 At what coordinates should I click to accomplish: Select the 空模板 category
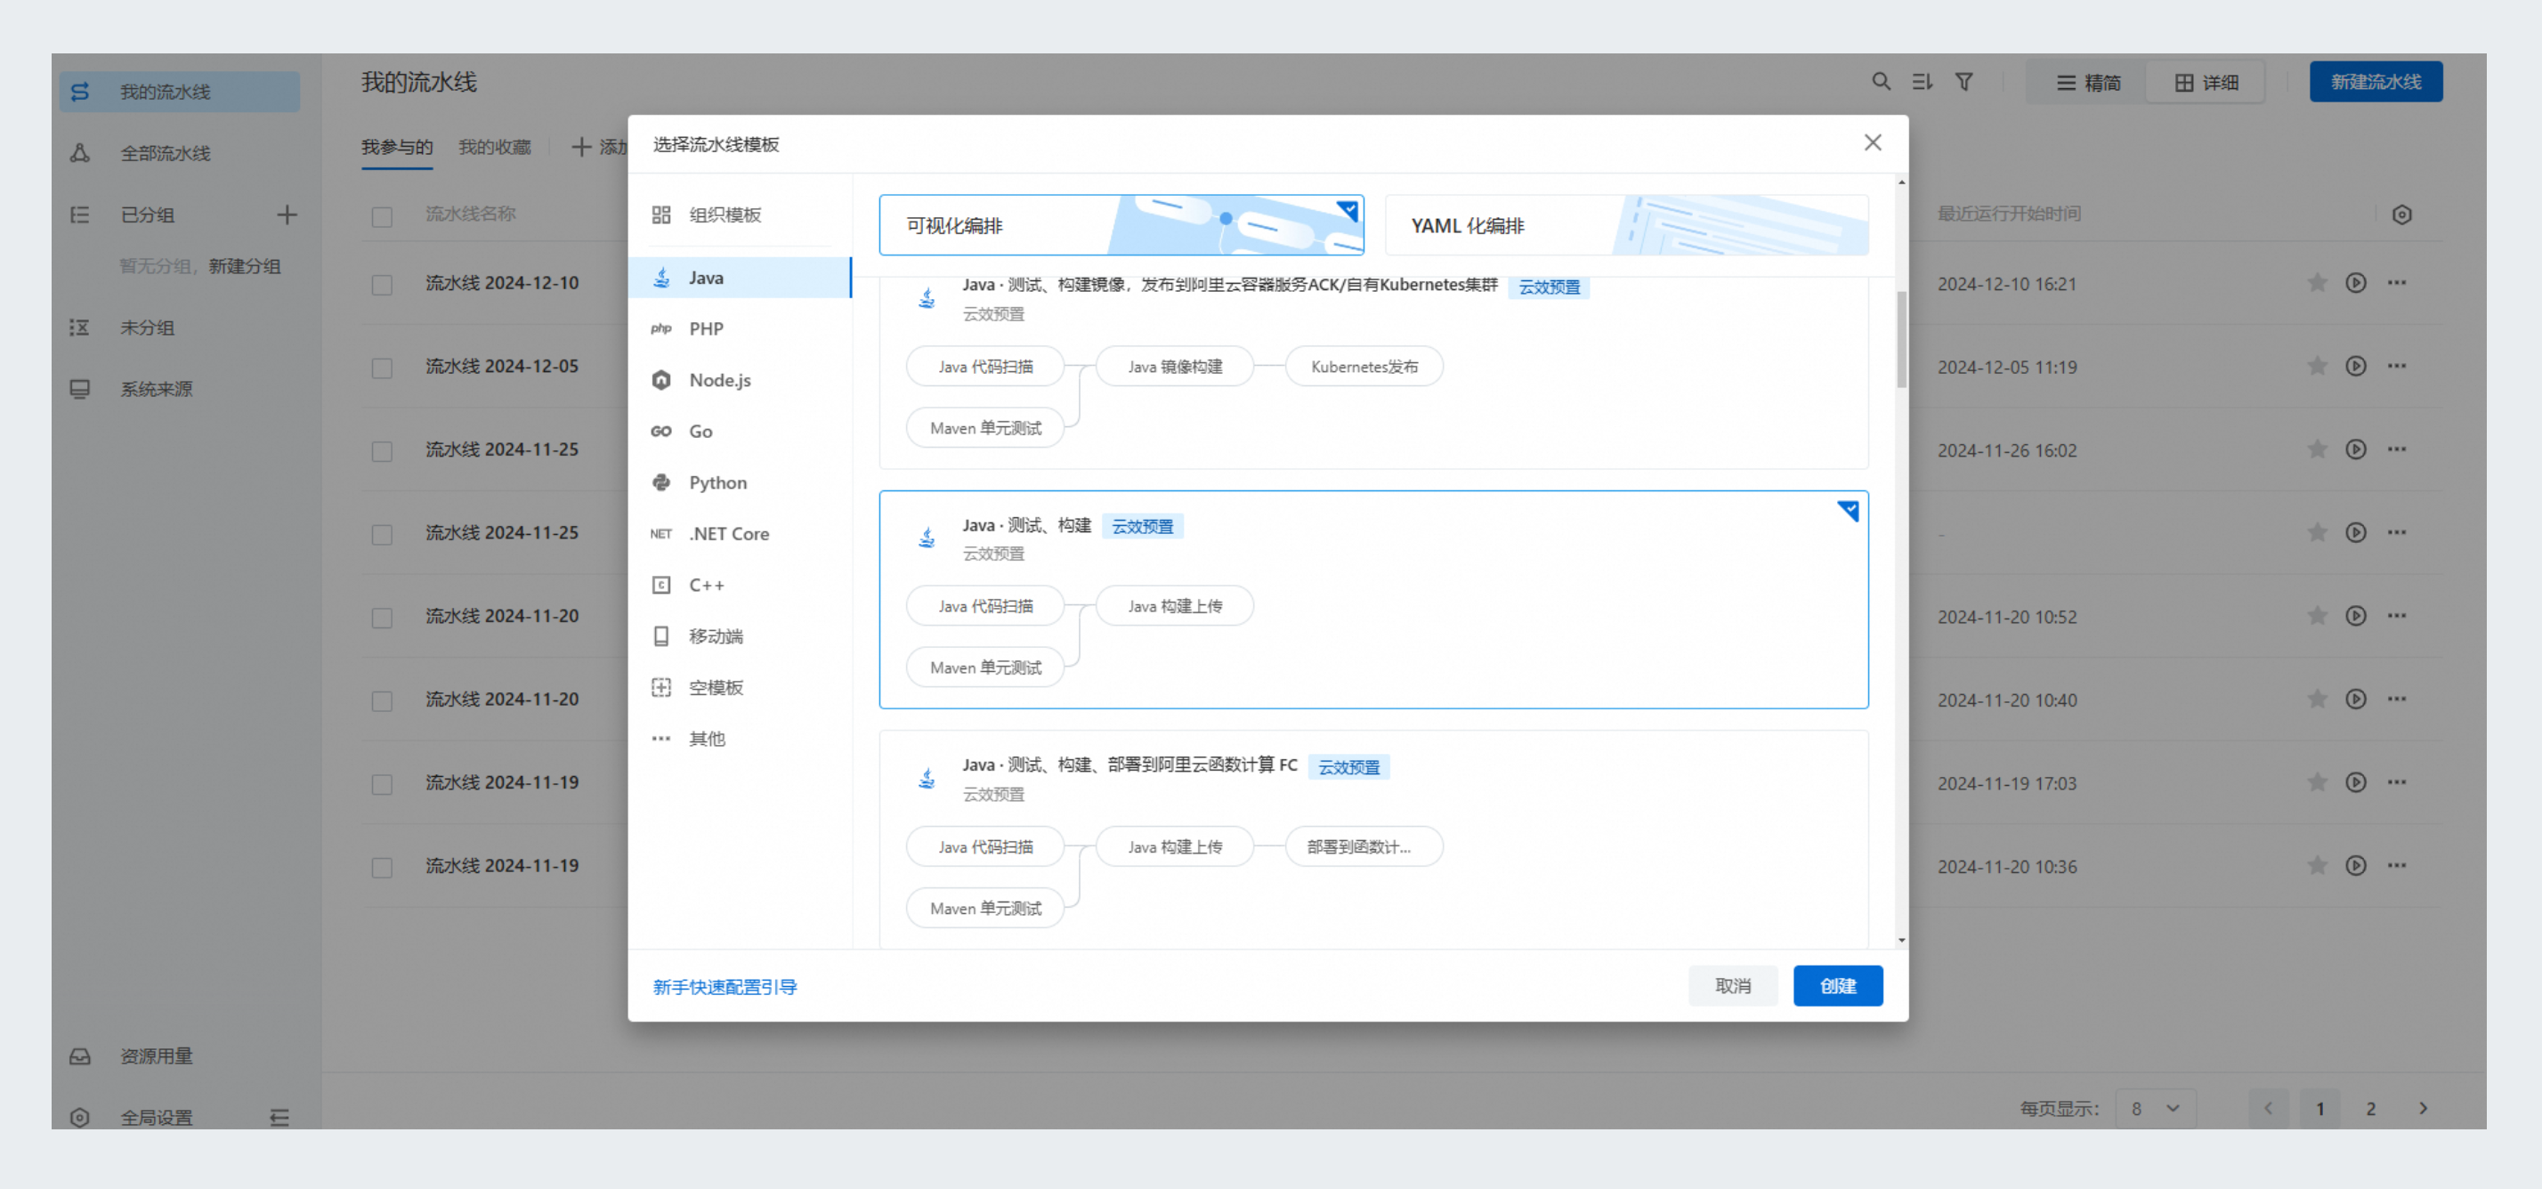pos(739,688)
